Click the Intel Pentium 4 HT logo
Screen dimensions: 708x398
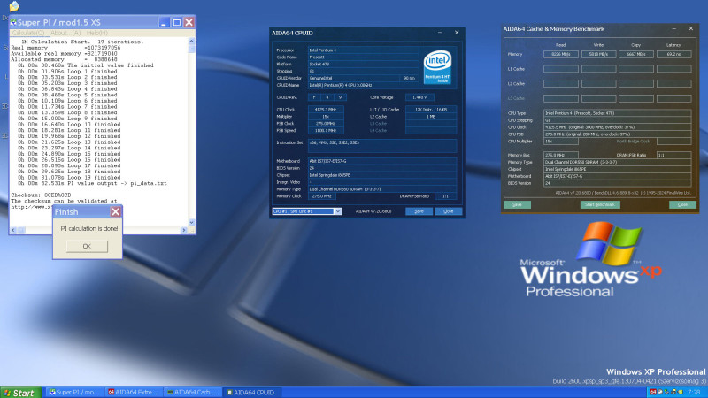(x=437, y=67)
